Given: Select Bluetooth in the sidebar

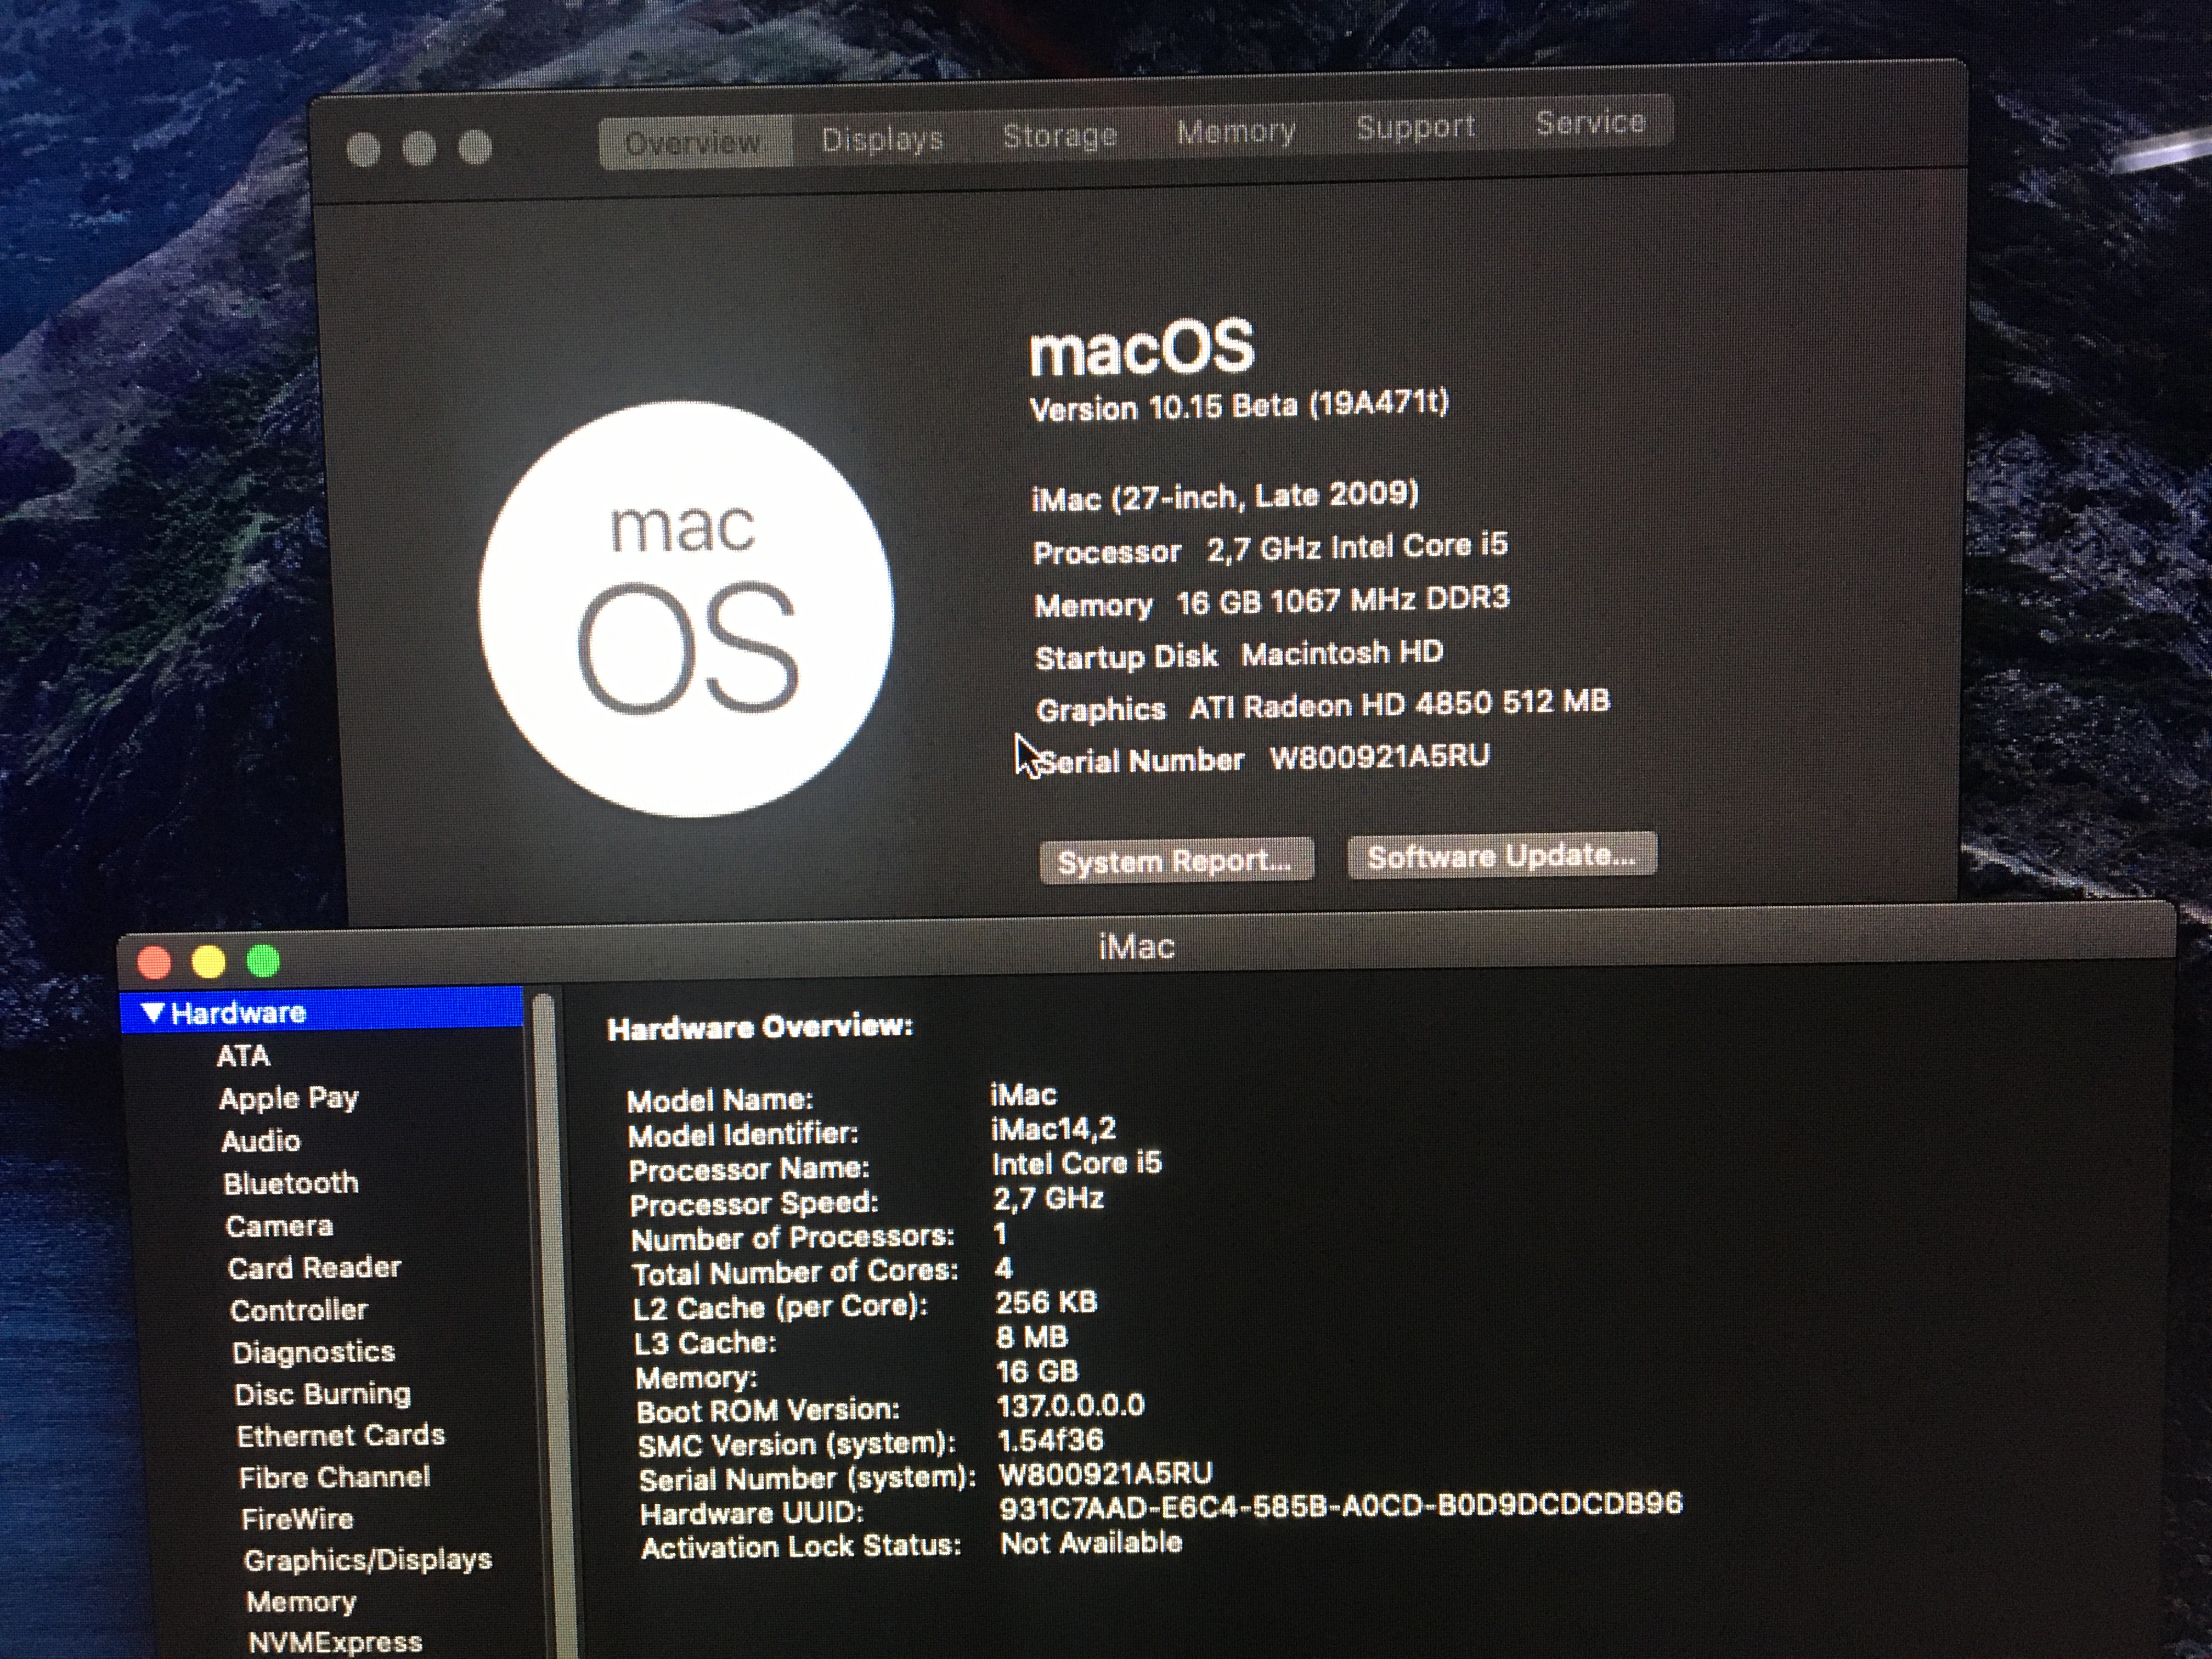Looking at the screenshot, I should (x=291, y=1183).
